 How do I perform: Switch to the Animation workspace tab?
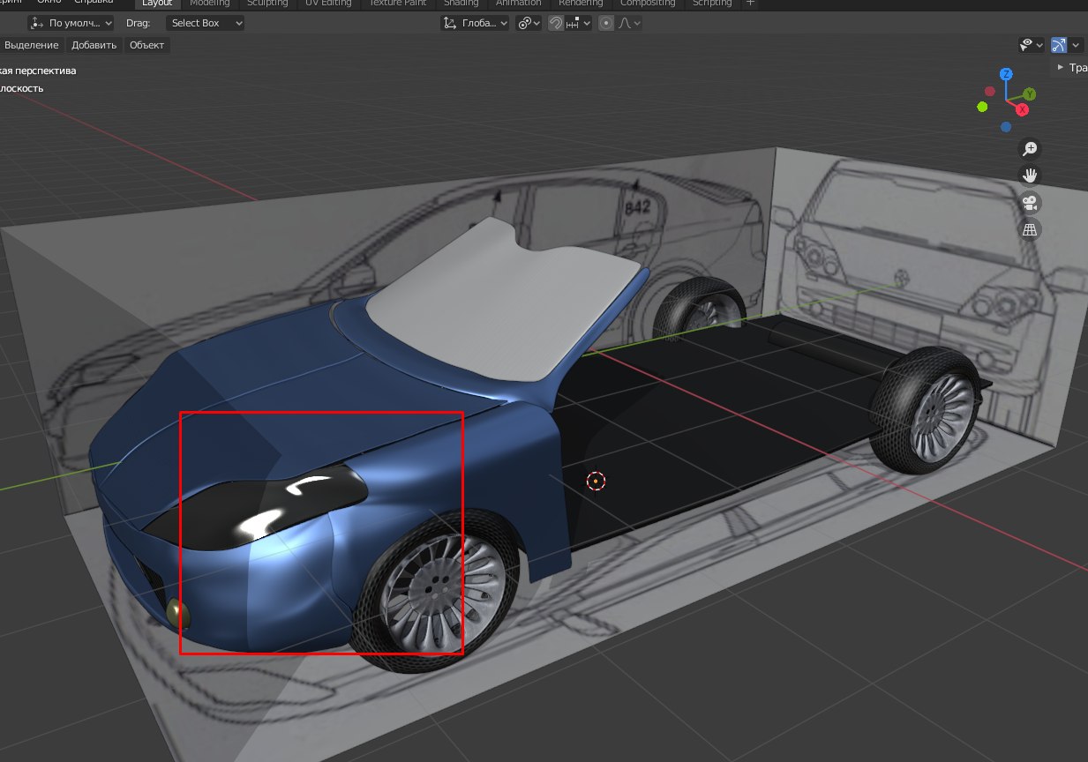[518, 4]
